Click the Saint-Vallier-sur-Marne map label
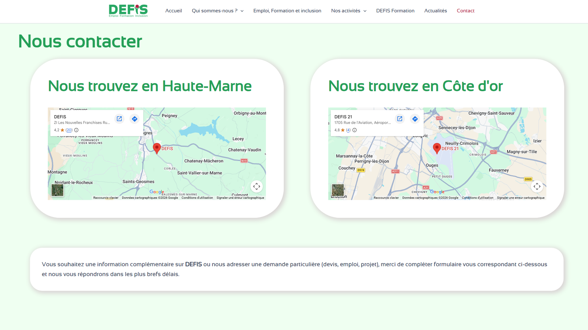 (200, 173)
